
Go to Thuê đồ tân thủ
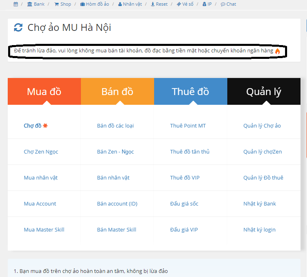pyautogui.click(x=190, y=151)
